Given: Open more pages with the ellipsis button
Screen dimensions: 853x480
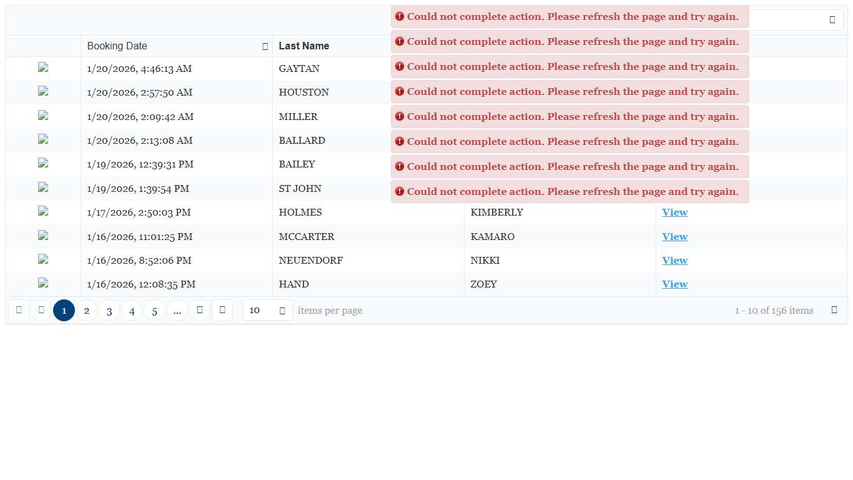Looking at the screenshot, I should coord(177,311).
